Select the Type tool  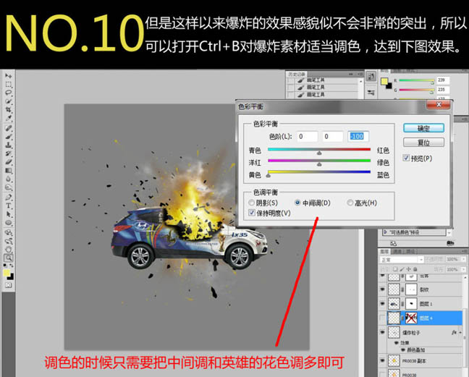(9, 206)
